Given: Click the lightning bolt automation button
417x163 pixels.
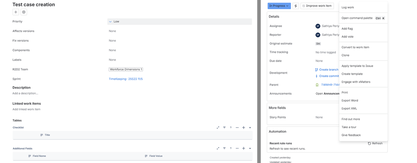Looking at the screenshot, I should 296,6.
